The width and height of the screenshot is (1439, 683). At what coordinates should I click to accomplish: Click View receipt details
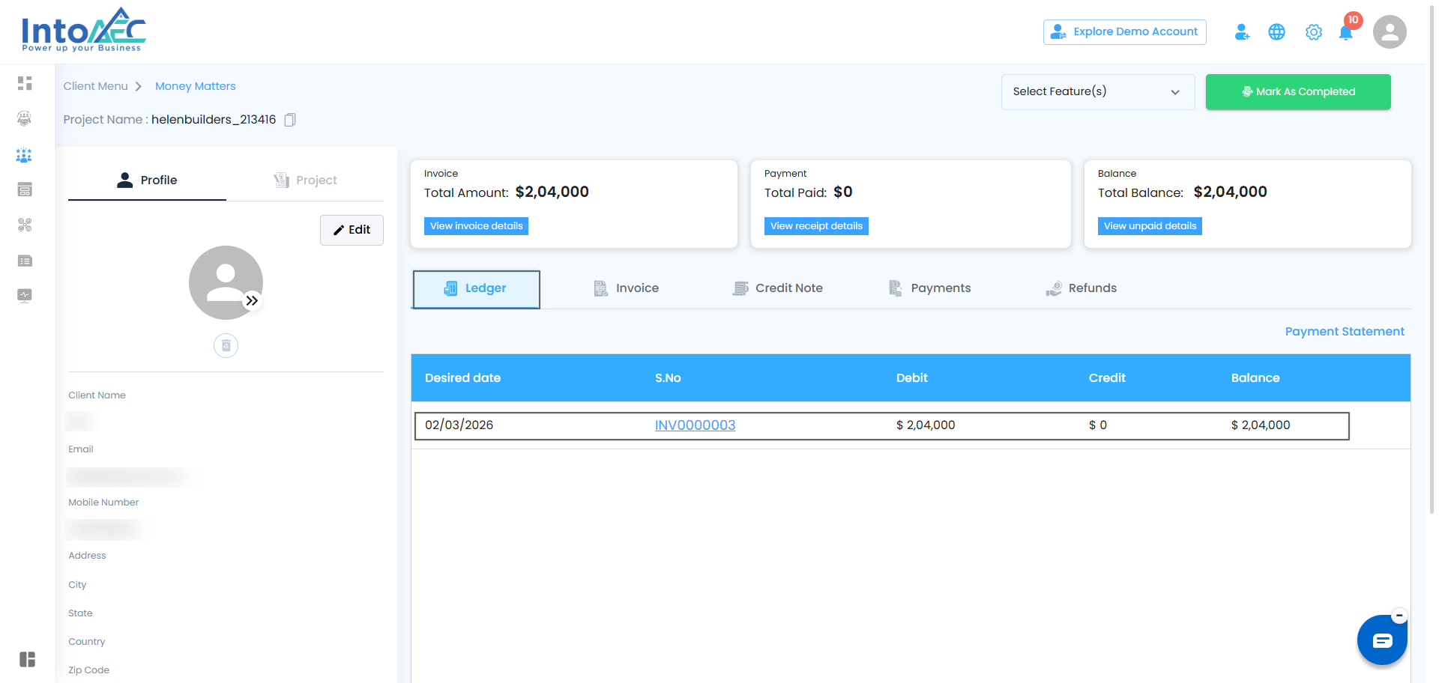pyautogui.click(x=816, y=226)
